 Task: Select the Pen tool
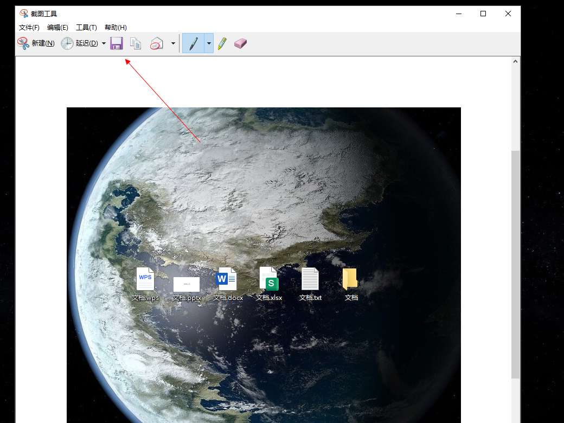tap(193, 43)
